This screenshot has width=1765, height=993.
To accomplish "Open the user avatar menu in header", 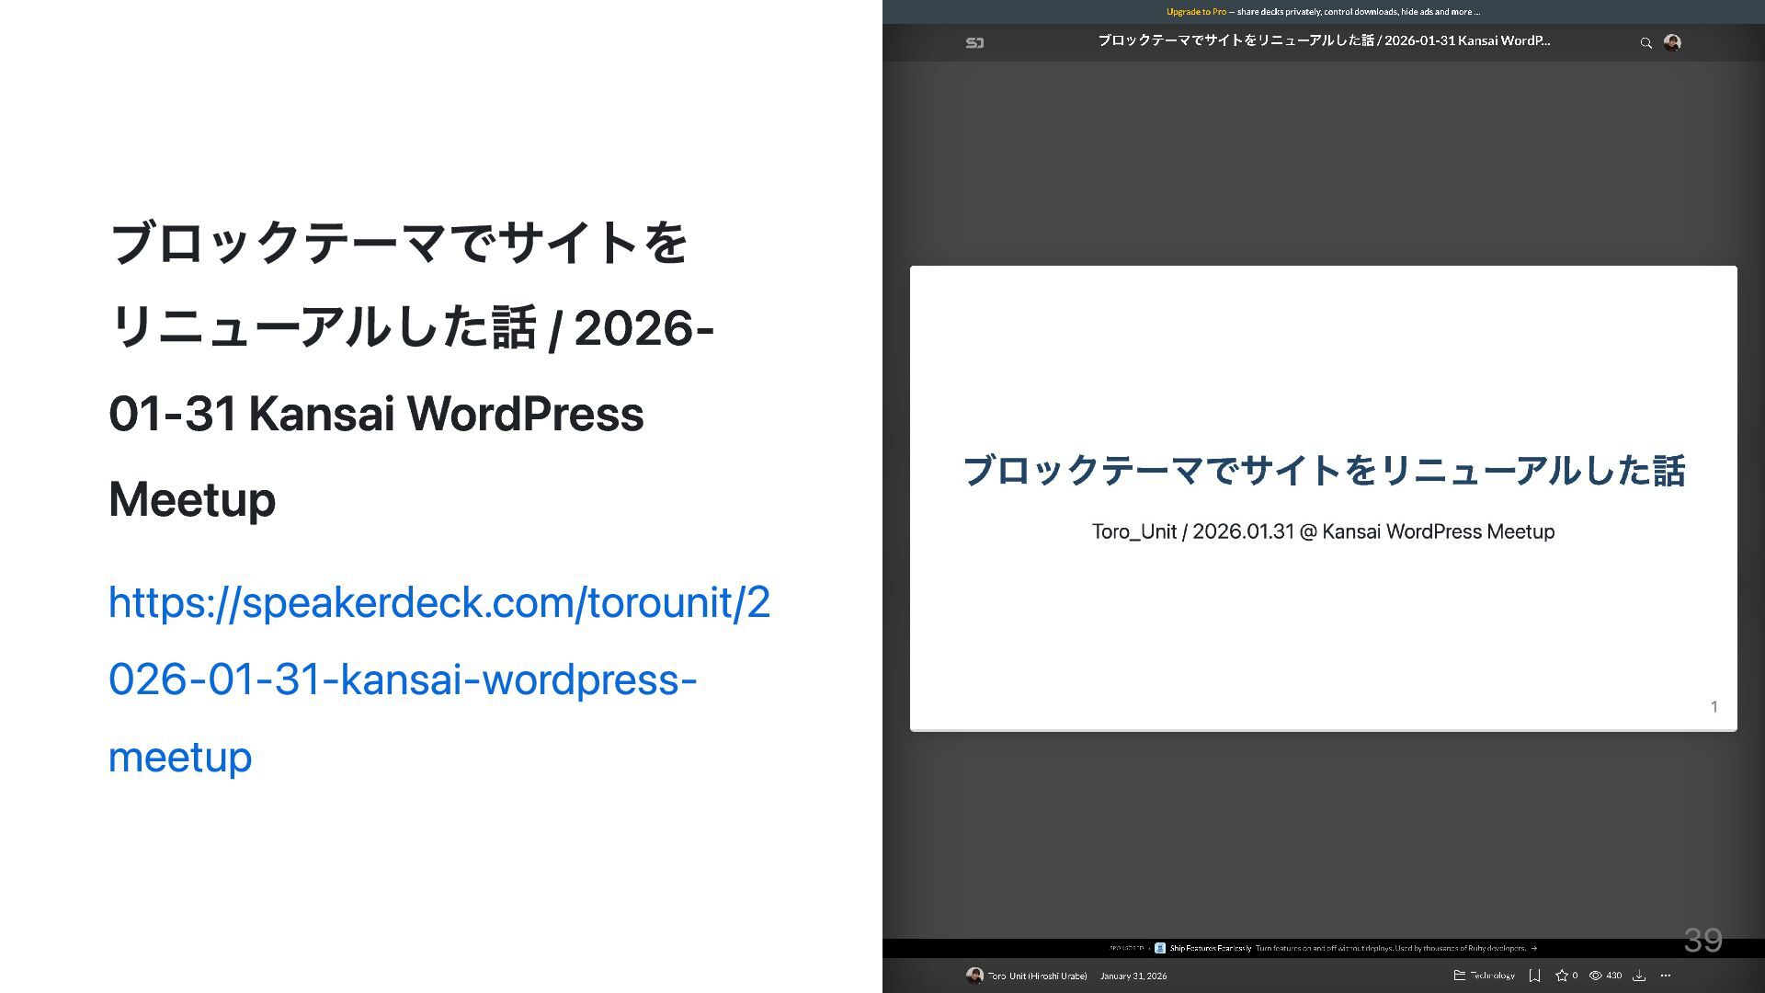I will coord(1672,42).
